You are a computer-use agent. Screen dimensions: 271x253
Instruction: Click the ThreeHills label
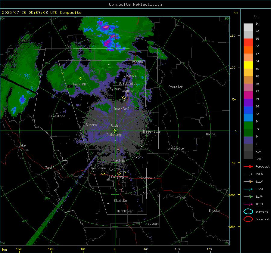(x=151, y=131)
